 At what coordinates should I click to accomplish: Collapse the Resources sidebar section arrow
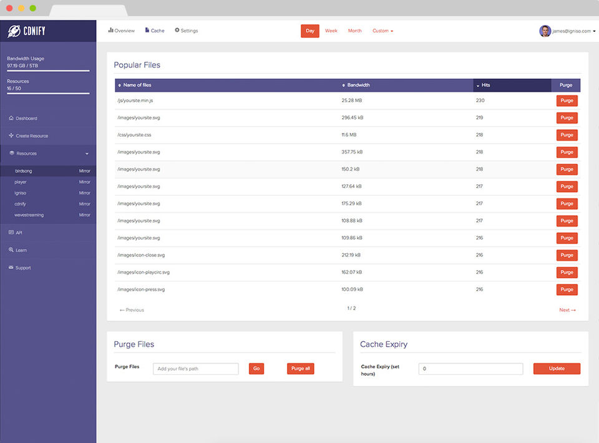87,153
